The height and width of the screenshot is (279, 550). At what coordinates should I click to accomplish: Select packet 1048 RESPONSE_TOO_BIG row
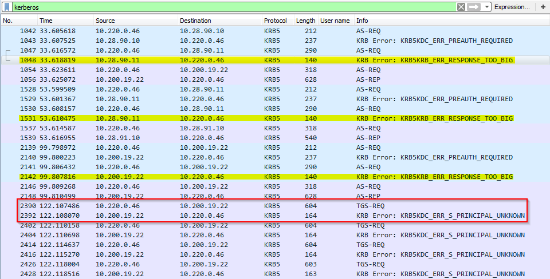coord(276,60)
